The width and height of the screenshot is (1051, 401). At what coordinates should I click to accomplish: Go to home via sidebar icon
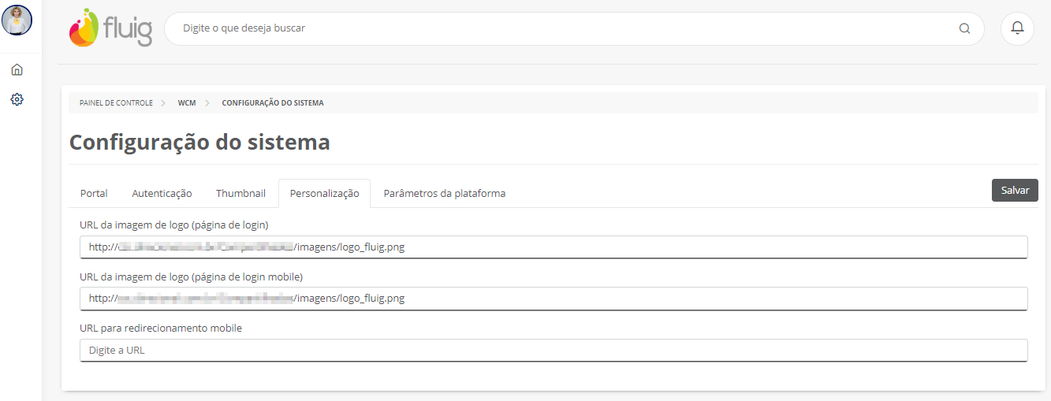[17, 69]
